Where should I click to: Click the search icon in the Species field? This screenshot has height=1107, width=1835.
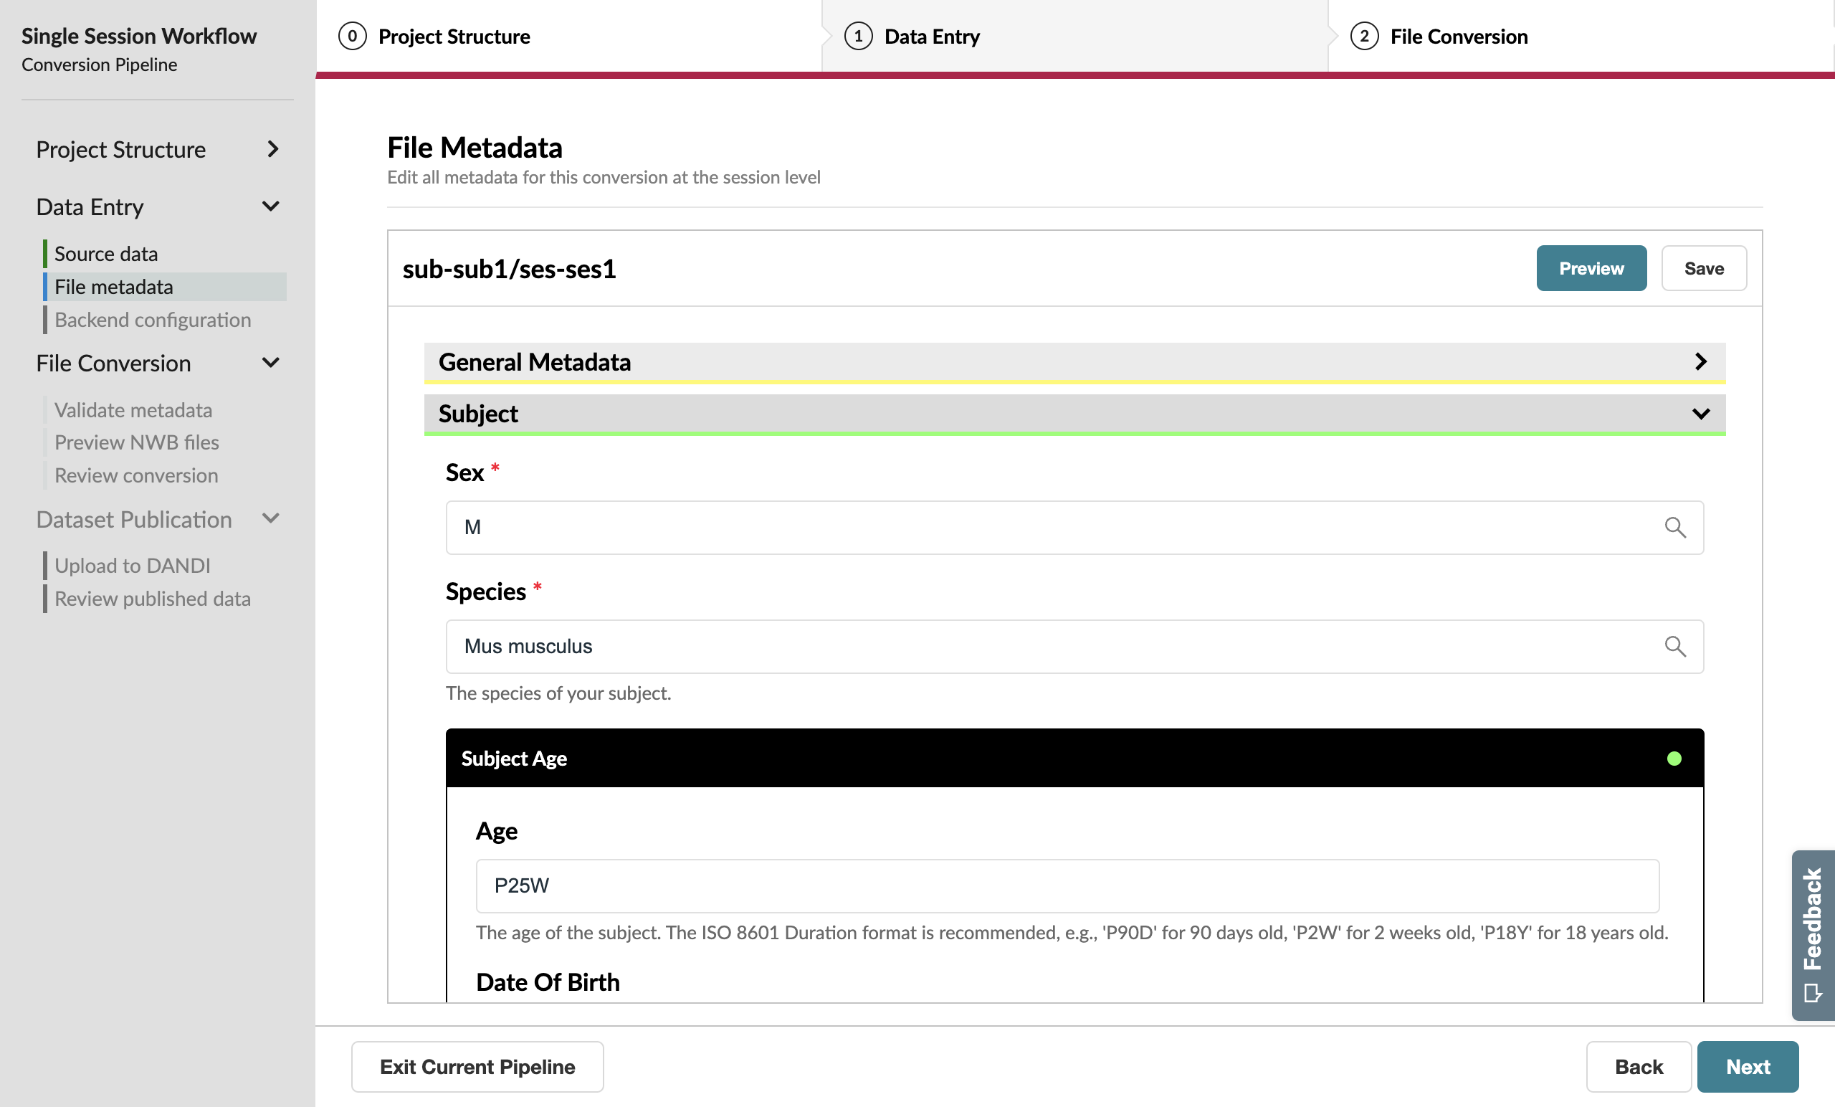(1675, 646)
